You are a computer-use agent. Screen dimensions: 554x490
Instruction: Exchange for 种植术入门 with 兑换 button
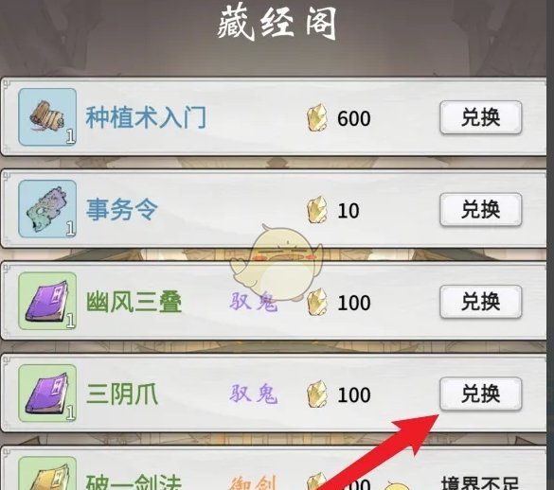[481, 117]
